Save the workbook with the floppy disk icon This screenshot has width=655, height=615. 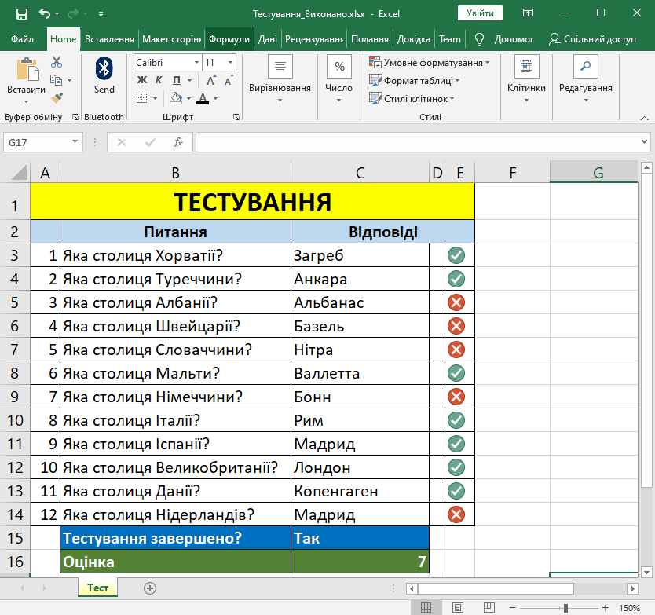click(21, 13)
